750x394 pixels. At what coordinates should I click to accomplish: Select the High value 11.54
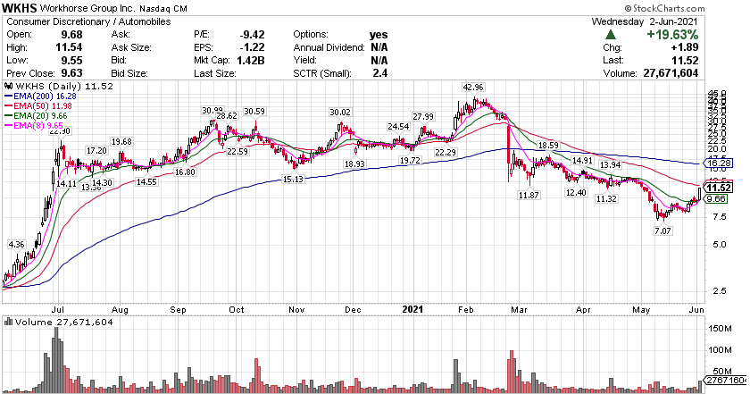[70, 47]
